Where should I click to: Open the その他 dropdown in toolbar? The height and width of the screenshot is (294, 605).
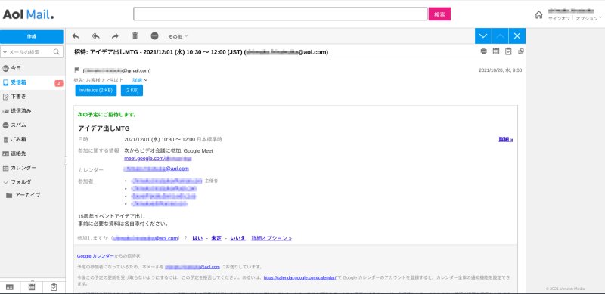pos(178,36)
